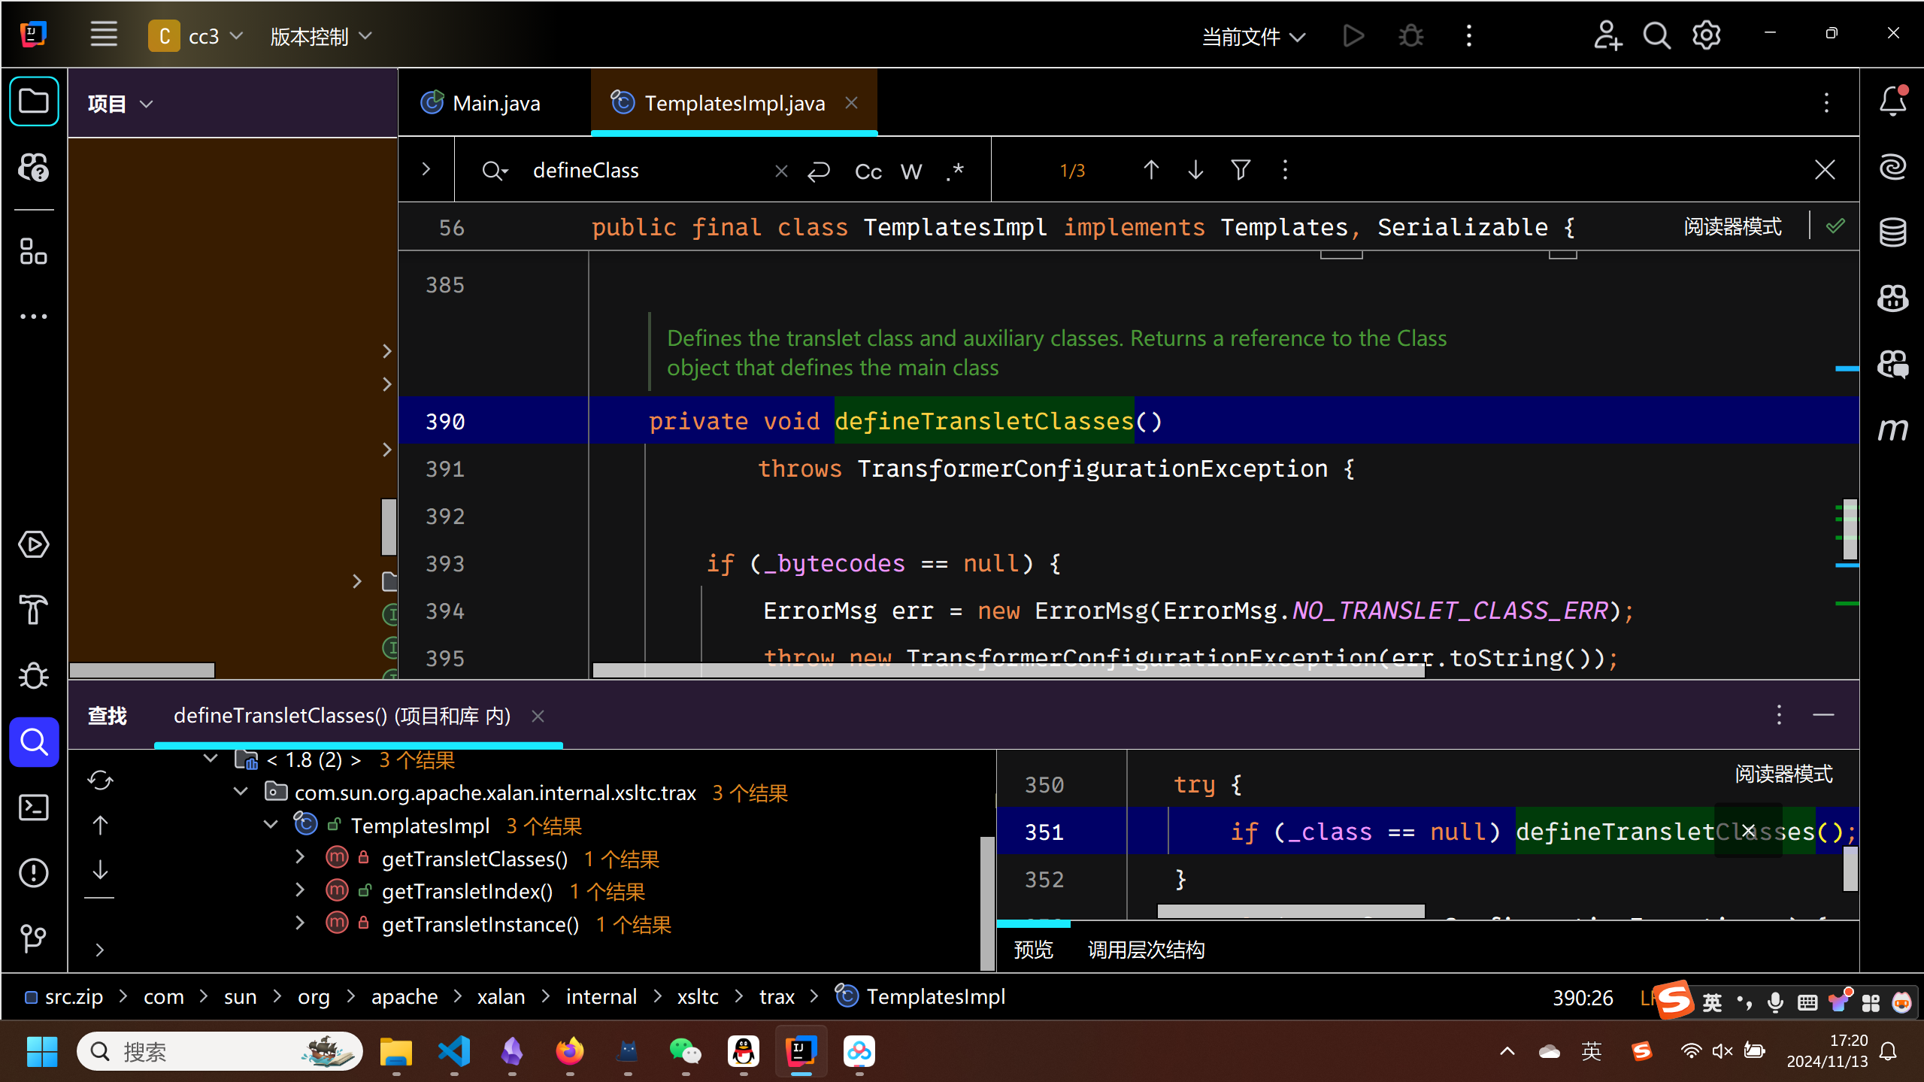Hide the Find tool window
This screenshot has width=1924, height=1082.
[x=1823, y=715]
